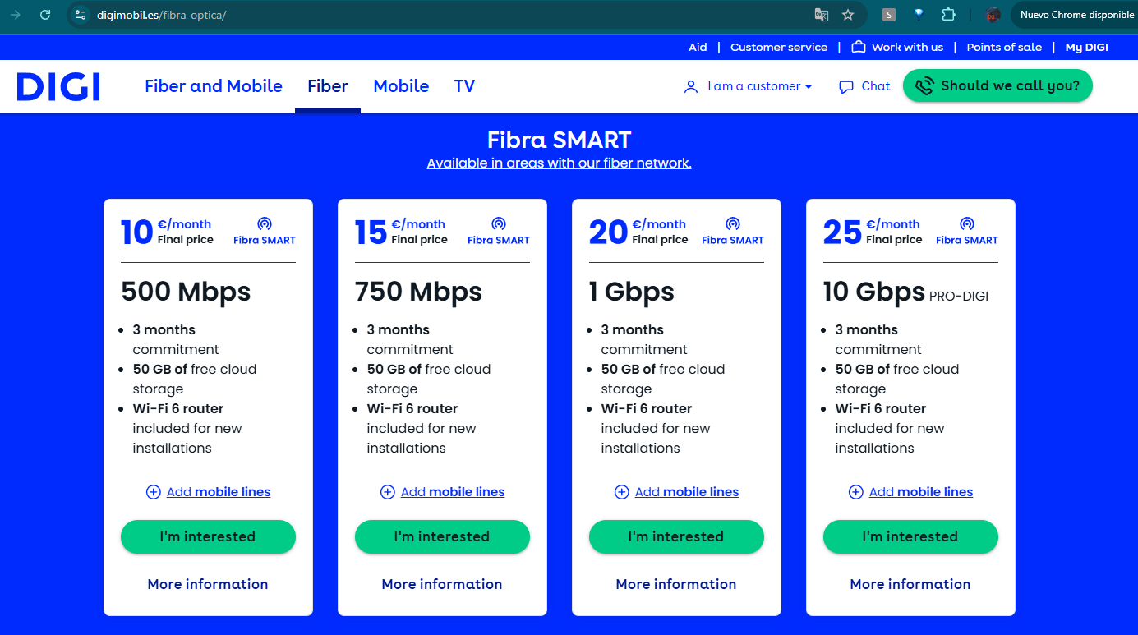This screenshot has height=635, width=1138.
Task: Open the Customer service link
Action: click(779, 47)
